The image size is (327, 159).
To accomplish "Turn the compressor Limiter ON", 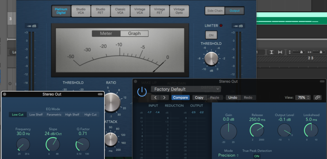I will click(x=211, y=35).
